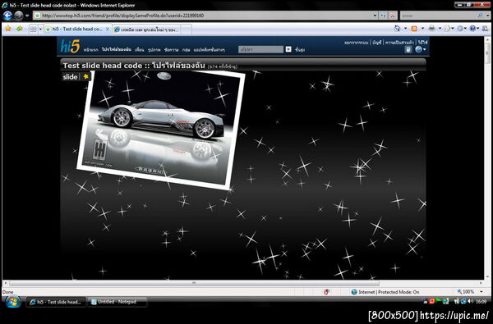
Task: Click the volume speaker tray icon
Action: pos(470,301)
